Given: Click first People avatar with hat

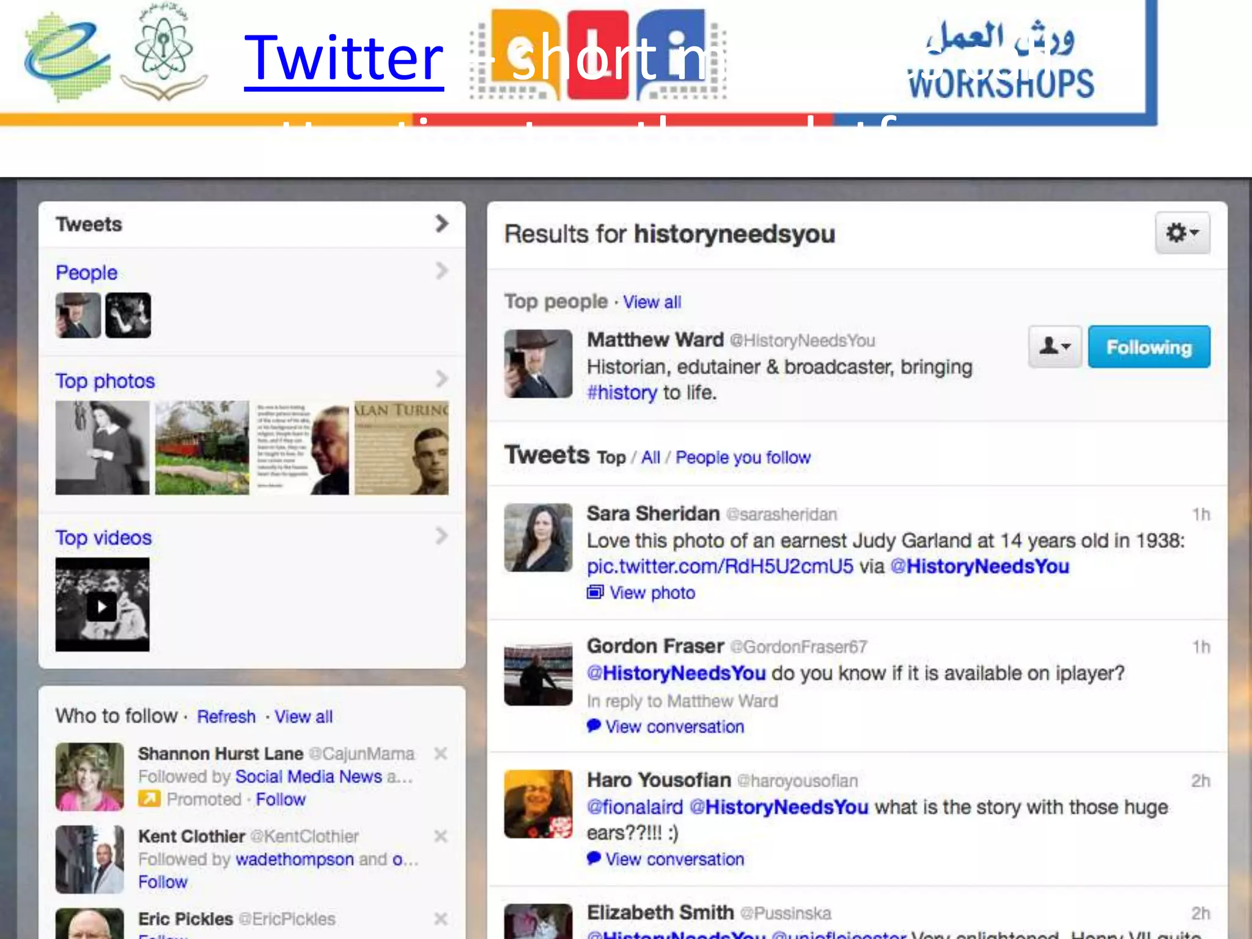Looking at the screenshot, I should pyautogui.click(x=78, y=315).
